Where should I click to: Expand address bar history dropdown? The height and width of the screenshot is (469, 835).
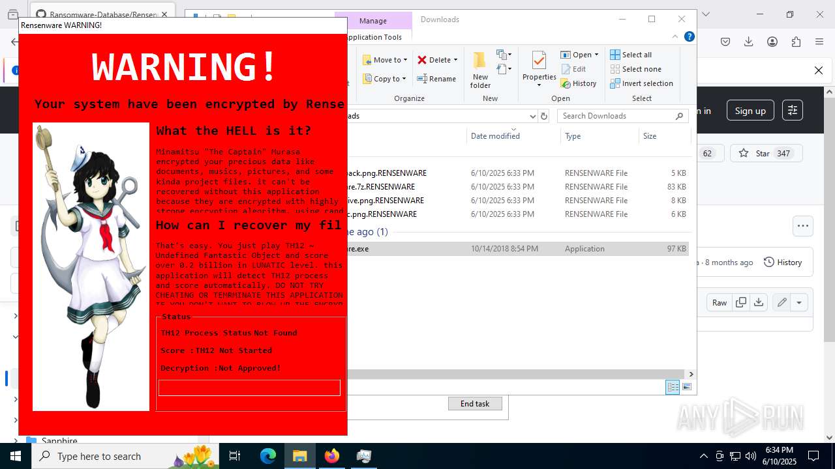coord(532,116)
